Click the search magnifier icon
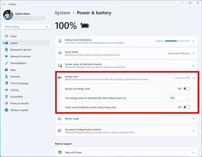Screen dimensions: 202x157 [x=47, y=27]
